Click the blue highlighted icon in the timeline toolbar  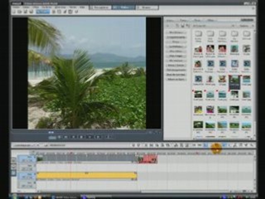click(x=206, y=145)
